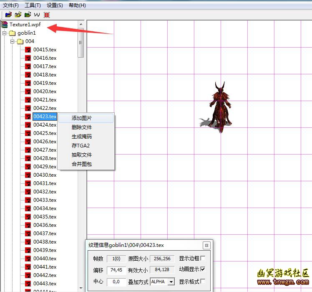This screenshot has width=312, height=292.
Task: Click the 帧数 frame count field
Action: 116,259
